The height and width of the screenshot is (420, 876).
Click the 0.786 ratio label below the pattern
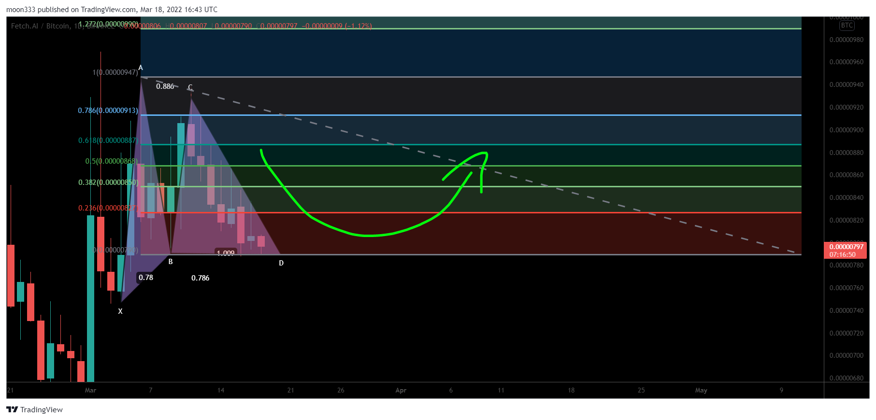(201, 278)
